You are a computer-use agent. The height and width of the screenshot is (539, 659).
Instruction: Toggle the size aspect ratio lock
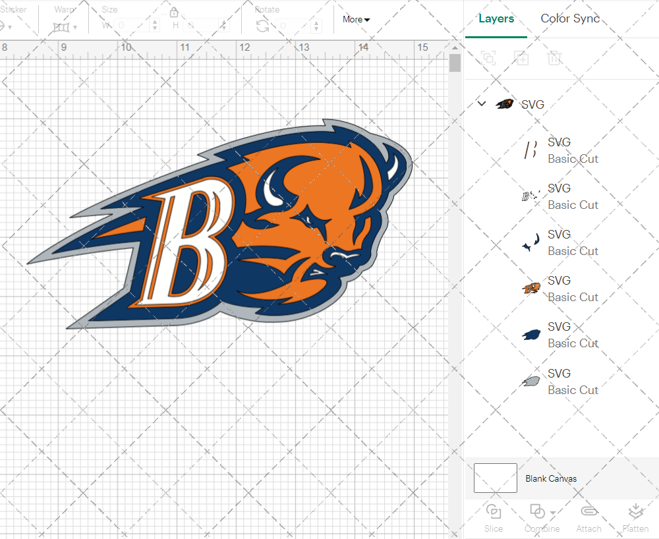(174, 12)
